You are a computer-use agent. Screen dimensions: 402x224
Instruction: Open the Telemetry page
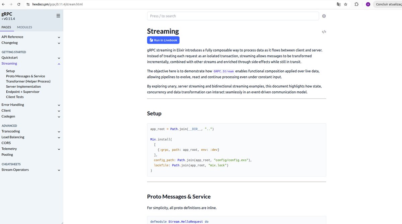[x=9, y=149]
